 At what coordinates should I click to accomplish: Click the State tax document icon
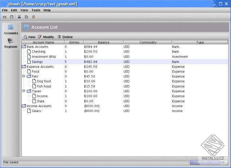(34, 101)
